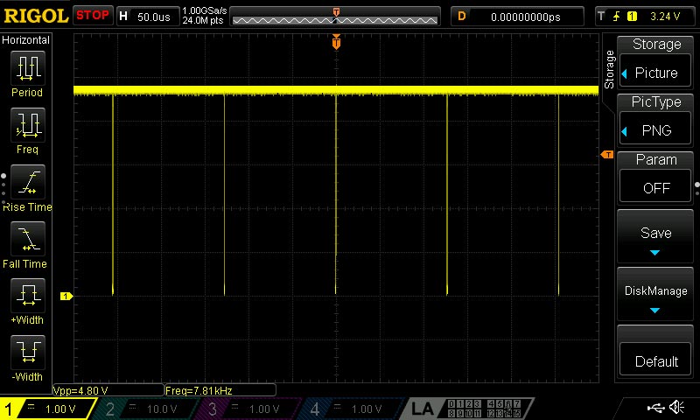Select channel 1 tab at 1.00 V
The width and height of the screenshot is (700, 420).
click(x=49, y=409)
